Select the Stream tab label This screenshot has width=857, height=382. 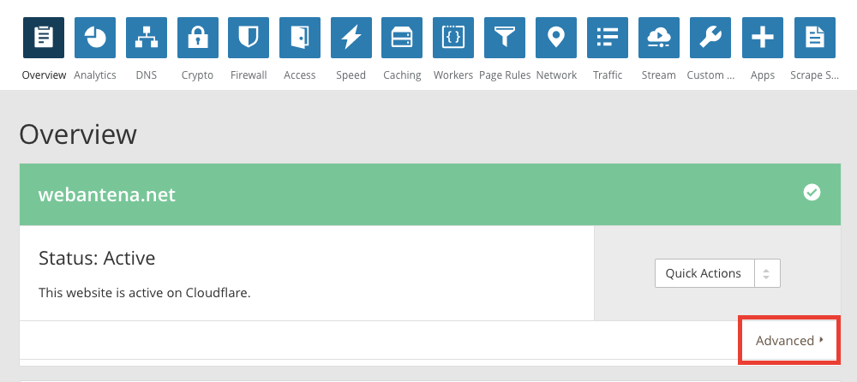[658, 75]
